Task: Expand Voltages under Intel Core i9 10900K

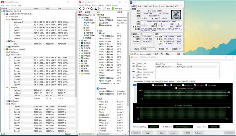Action: point(7,52)
